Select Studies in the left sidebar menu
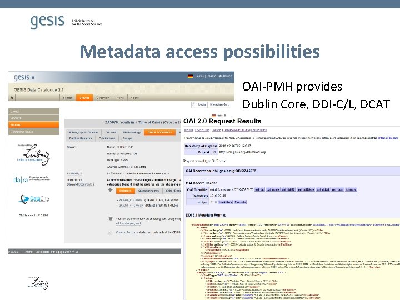The width and height of the screenshot is (400, 300). pos(33,125)
